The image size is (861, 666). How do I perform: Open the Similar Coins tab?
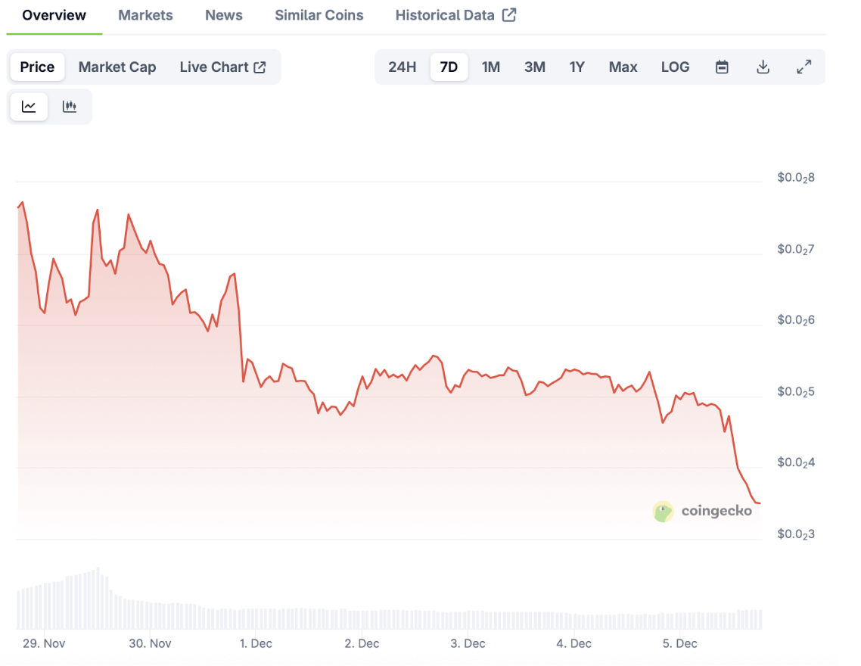[x=319, y=15]
